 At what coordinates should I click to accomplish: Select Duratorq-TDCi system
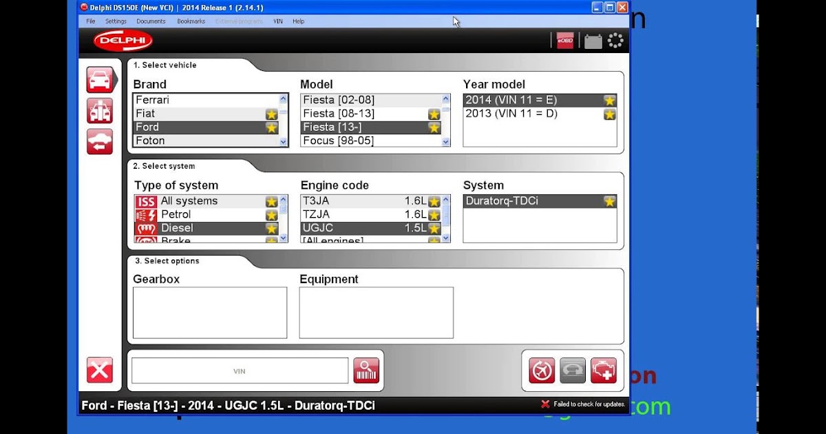pos(540,201)
